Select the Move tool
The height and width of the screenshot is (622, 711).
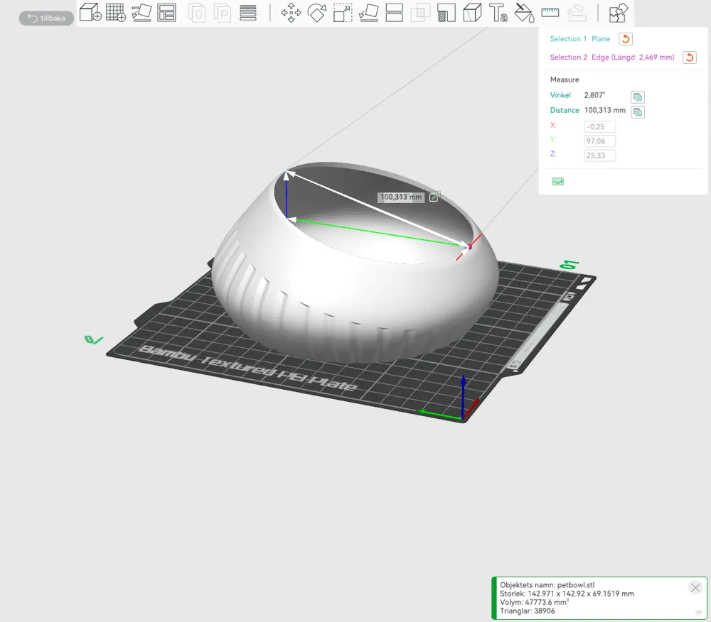(x=291, y=13)
